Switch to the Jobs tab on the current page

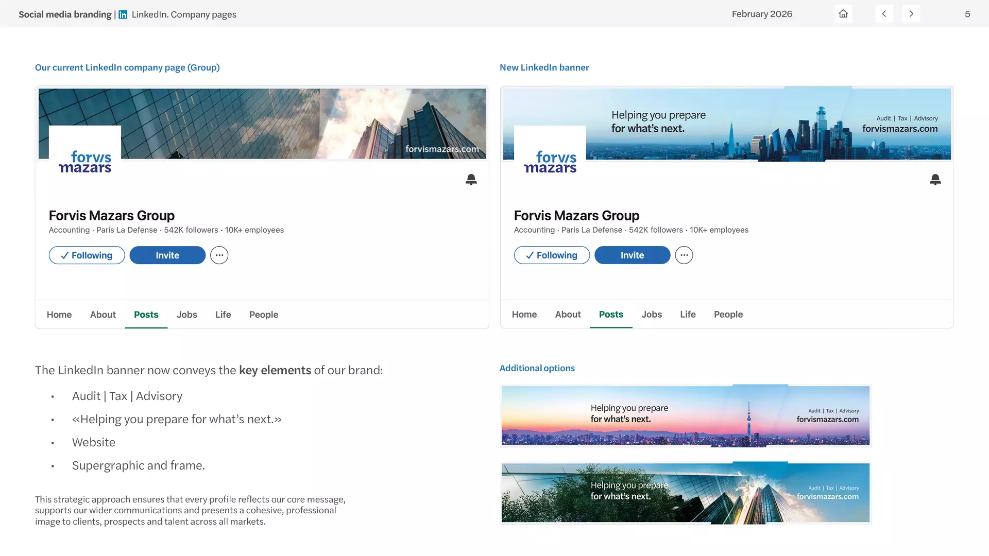click(x=186, y=314)
